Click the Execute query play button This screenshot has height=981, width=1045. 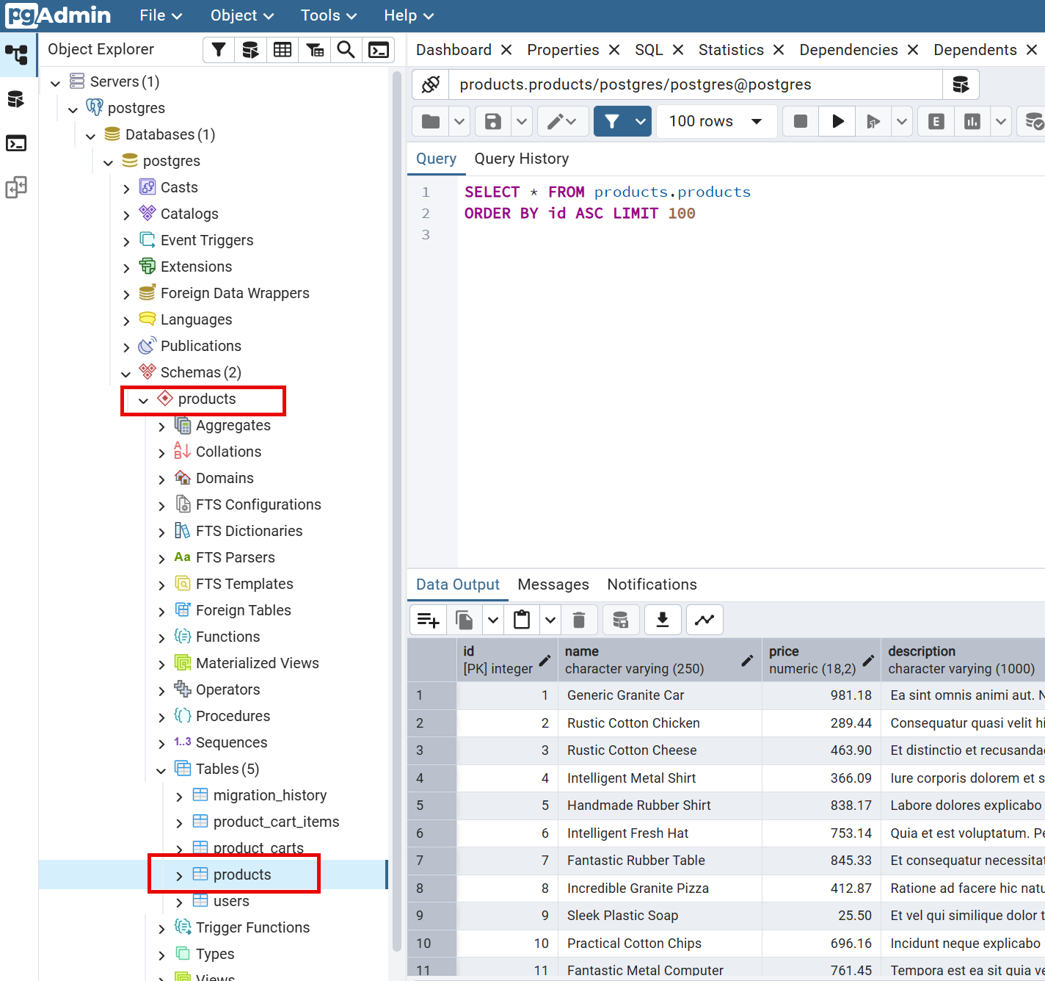click(x=837, y=121)
